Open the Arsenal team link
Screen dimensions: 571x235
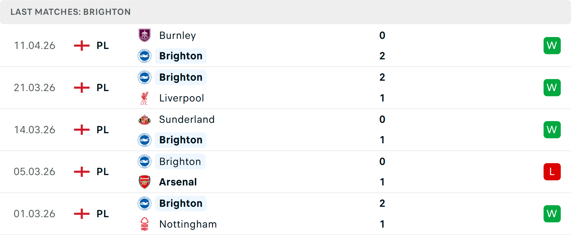[x=178, y=182]
